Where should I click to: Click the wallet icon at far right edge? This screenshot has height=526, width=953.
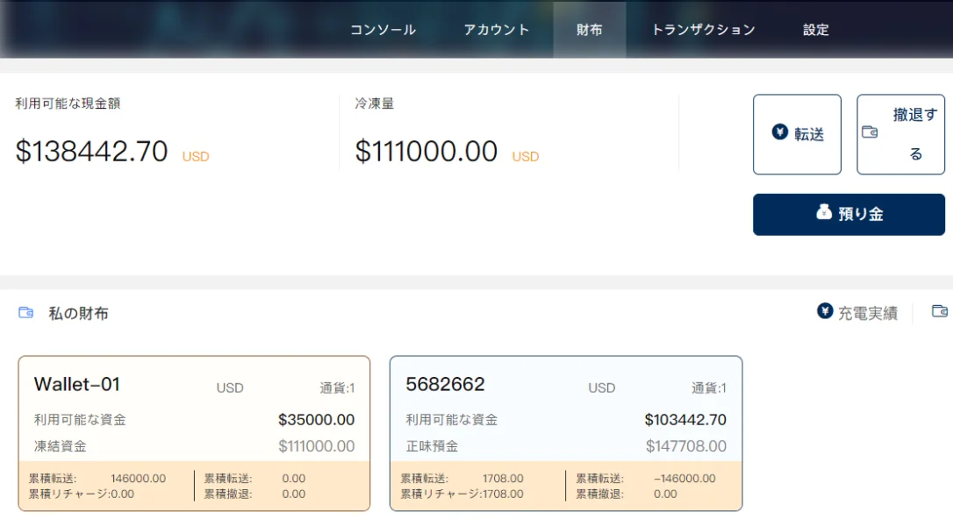coord(939,311)
